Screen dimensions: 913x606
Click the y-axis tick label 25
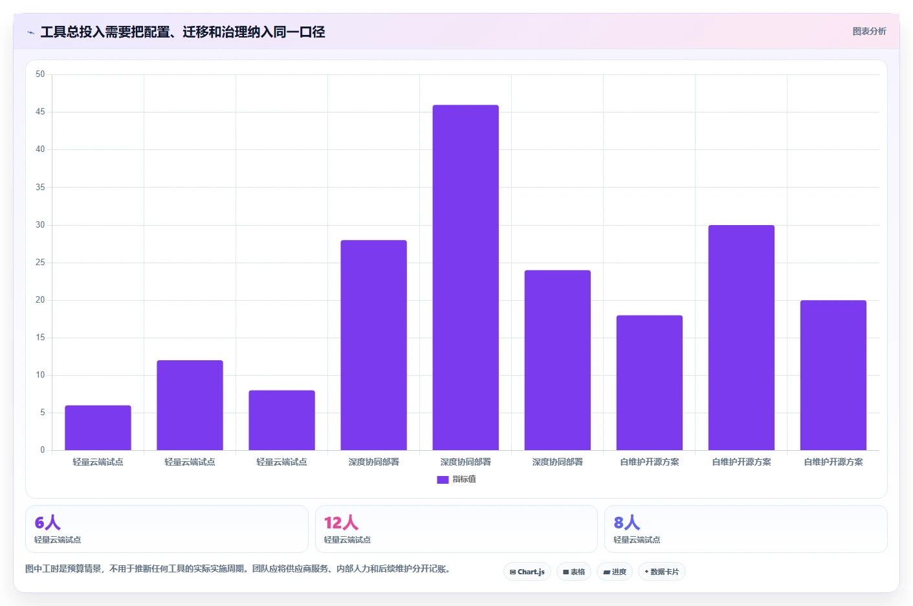[x=40, y=263]
